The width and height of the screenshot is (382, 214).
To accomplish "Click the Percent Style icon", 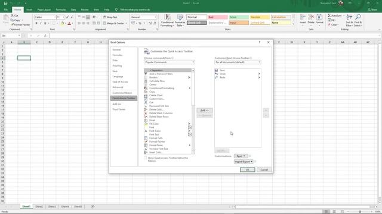I will [x=140, y=23].
